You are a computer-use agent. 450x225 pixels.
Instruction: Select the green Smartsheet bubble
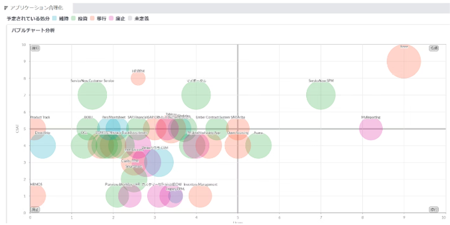point(133,180)
